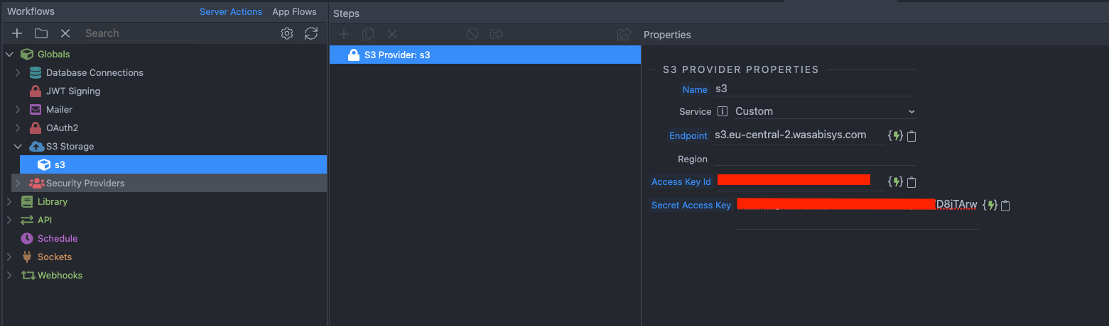Open the Schedule item in tree
1109x326 pixels.
click(58, 238)
